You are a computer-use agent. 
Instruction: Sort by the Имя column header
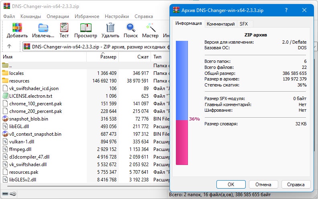coord(44,57)
